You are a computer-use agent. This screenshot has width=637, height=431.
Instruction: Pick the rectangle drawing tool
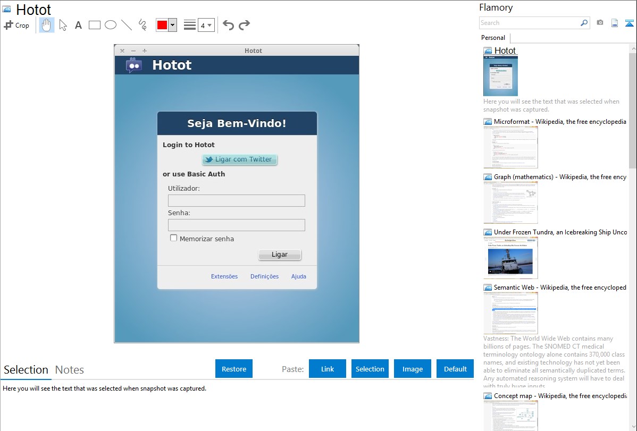pos(94,25)
